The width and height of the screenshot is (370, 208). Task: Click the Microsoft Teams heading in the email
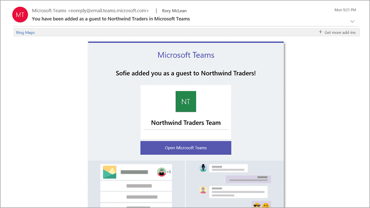click(x=186, y=55)
